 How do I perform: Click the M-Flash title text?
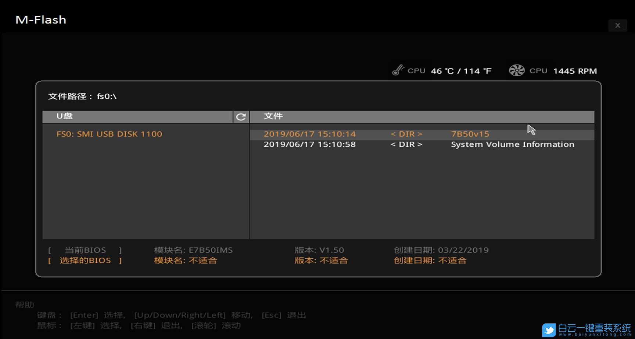pos(41,20)
